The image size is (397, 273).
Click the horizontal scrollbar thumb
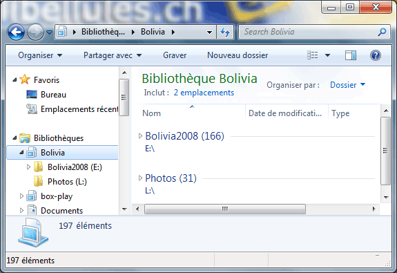coord(225,209)
